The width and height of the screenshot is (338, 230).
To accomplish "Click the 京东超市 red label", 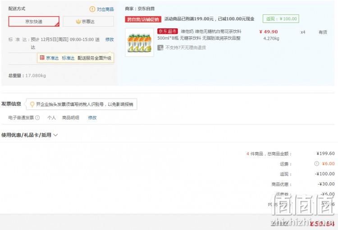I will click(x=168, y=31).
